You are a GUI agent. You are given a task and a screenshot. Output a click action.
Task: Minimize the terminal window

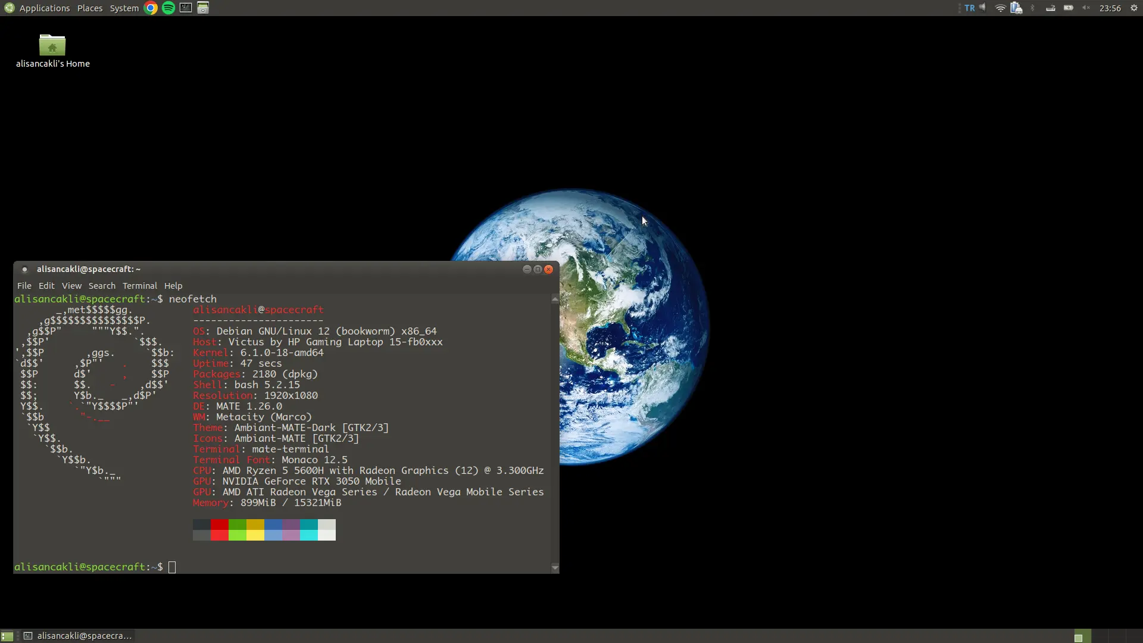[x=526, y=269]
